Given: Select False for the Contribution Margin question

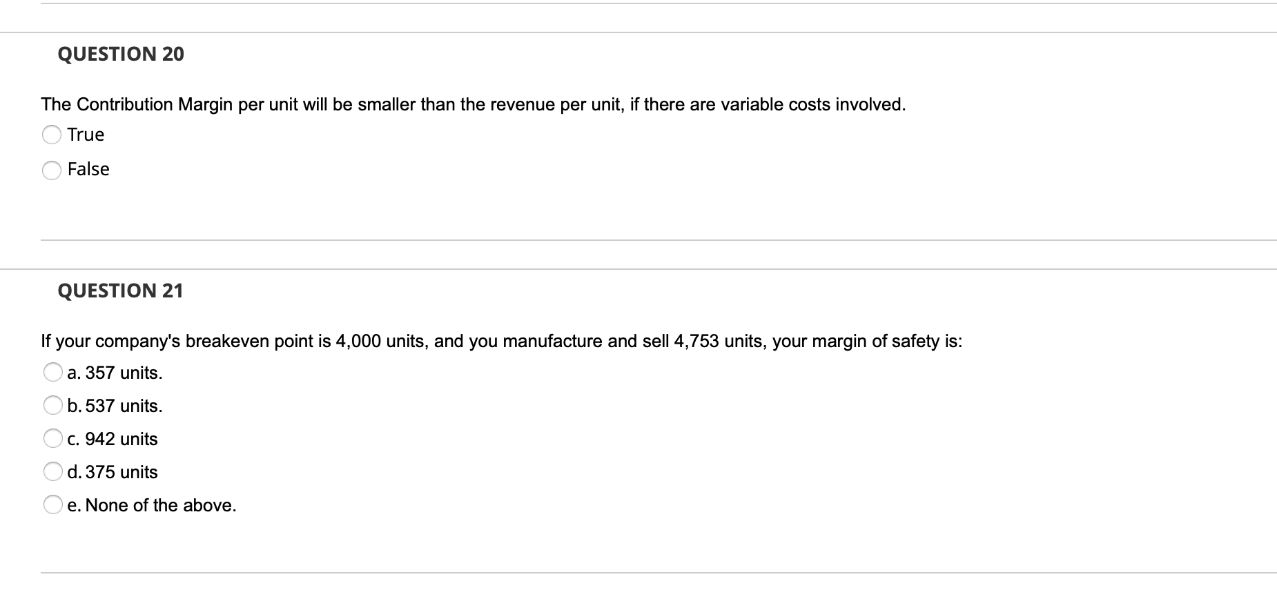Looking at the screenshot, I should (52, 170).
